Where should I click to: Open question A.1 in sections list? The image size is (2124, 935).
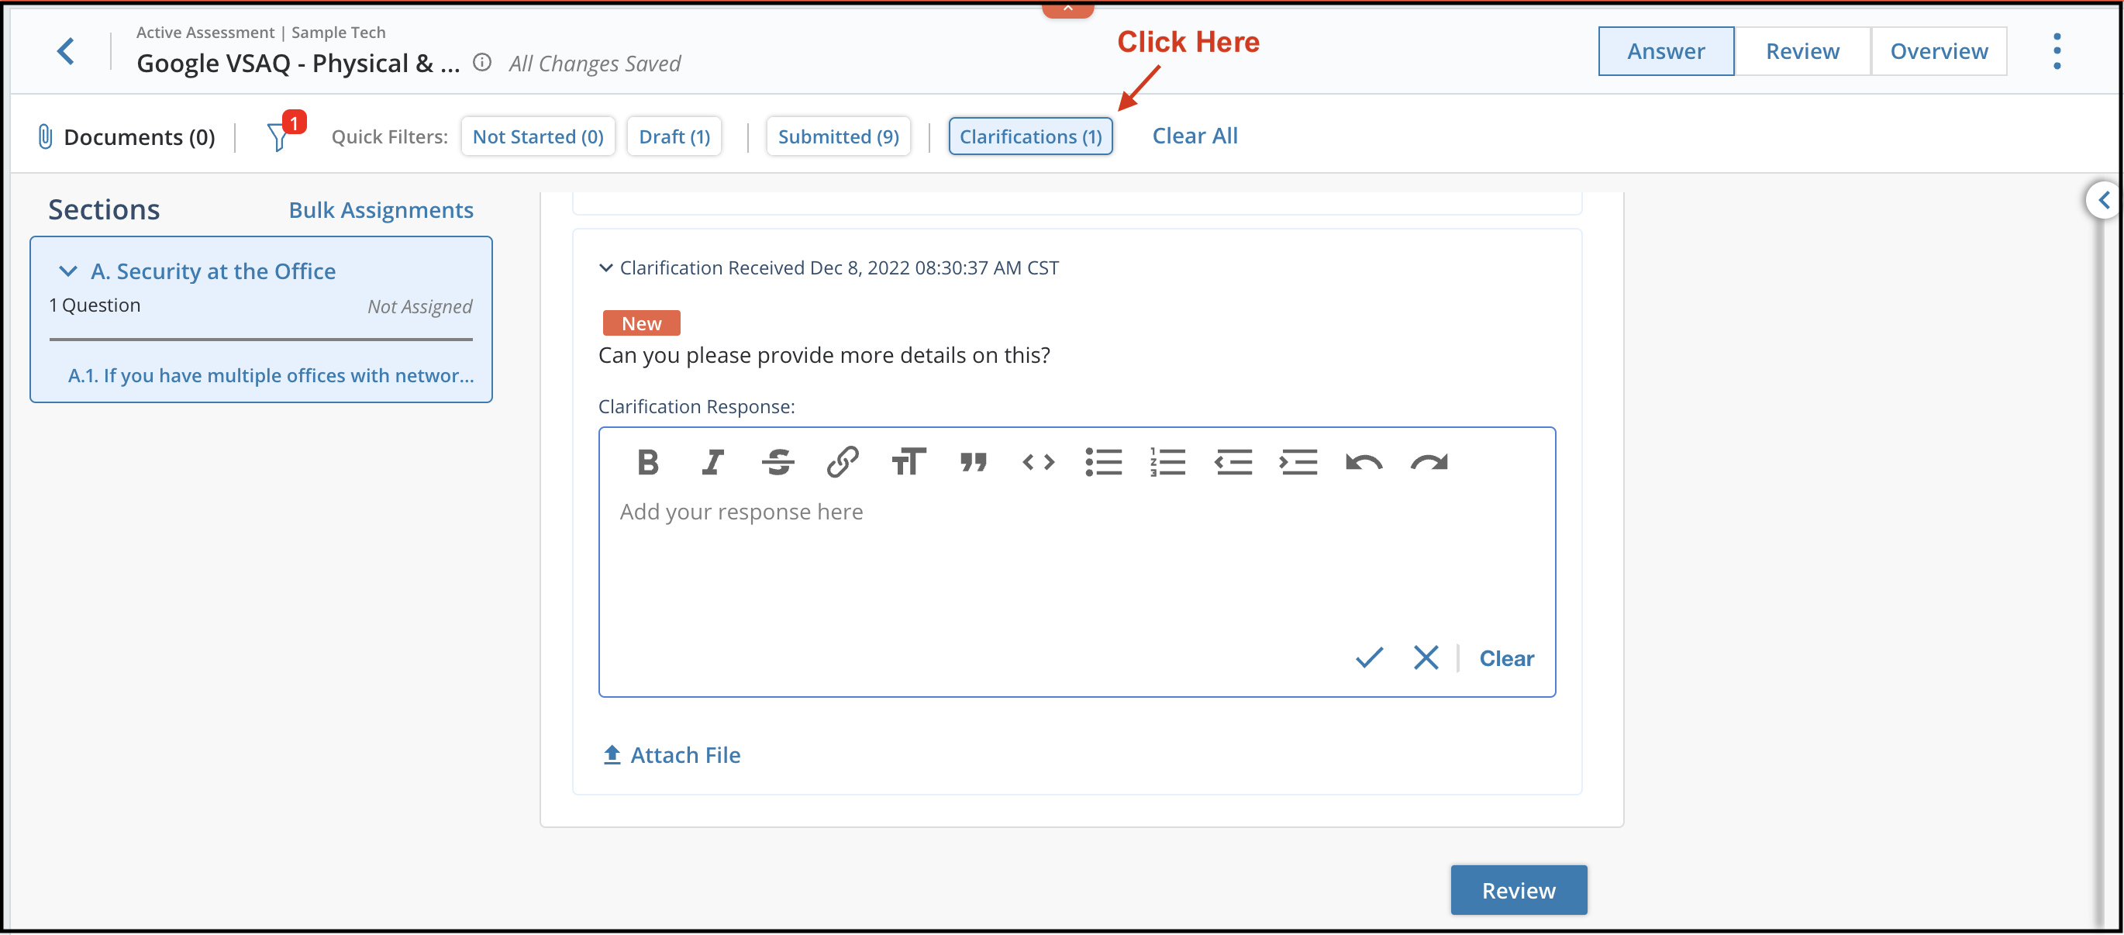pyautogui.click(x=271, y=376)
